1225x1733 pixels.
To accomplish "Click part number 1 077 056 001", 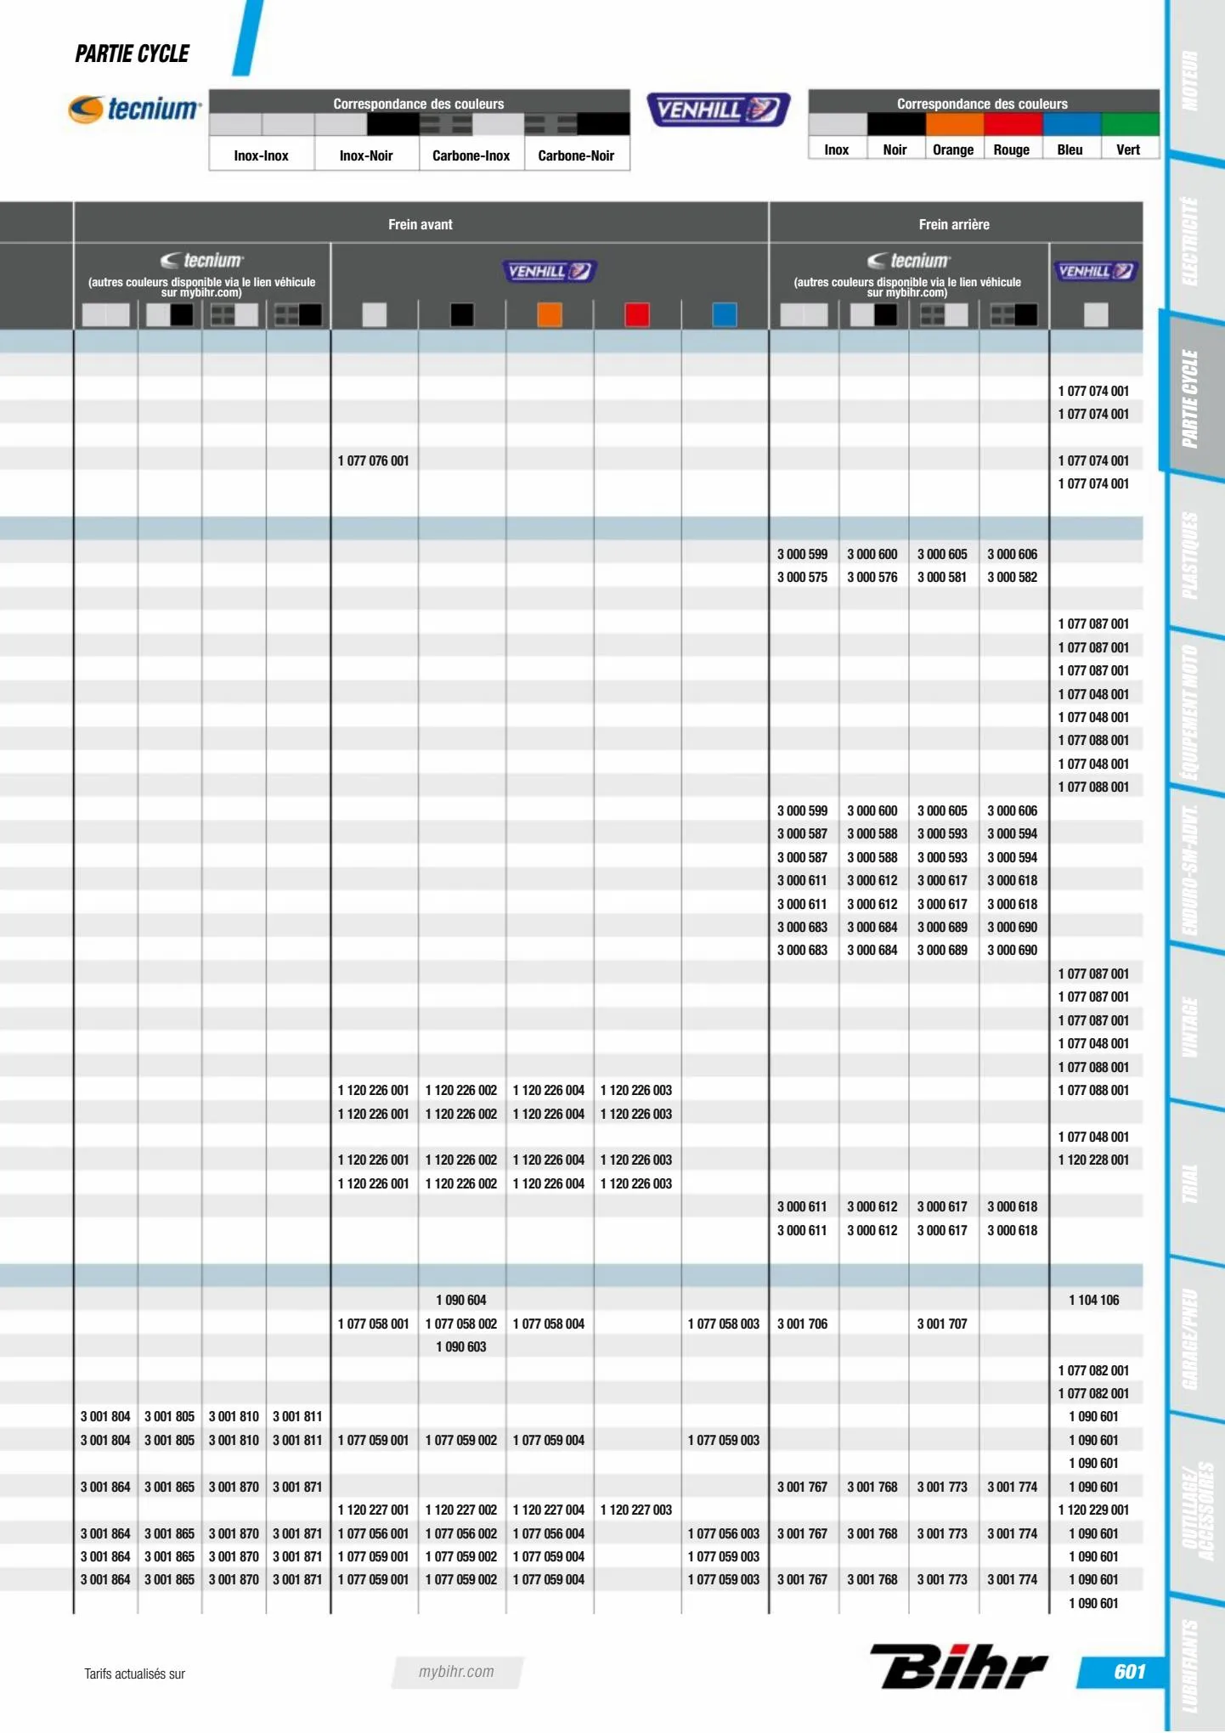I will pos(374,1533).
